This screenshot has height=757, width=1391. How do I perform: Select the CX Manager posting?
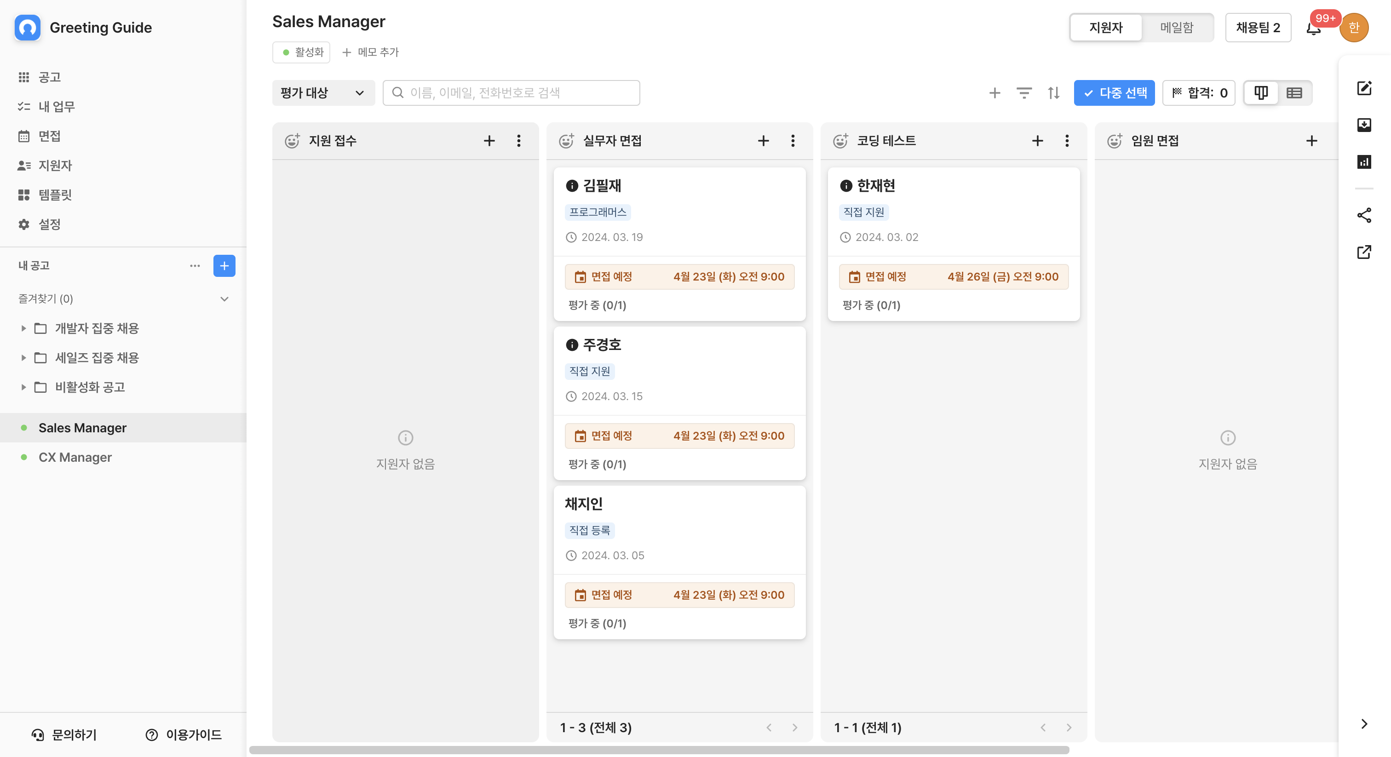[123, 457]
